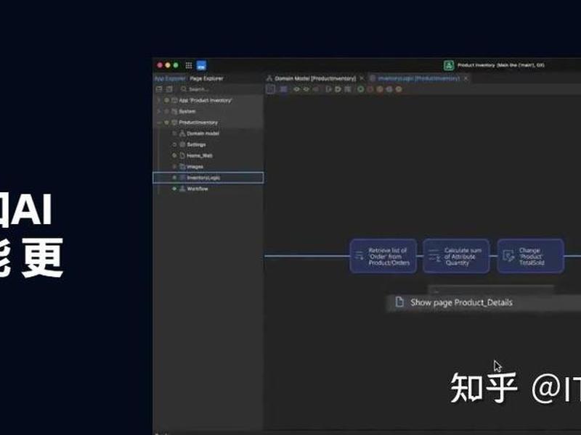Click the gear icon next to Settings
This screenshot has width=581, height=435.
click(x=182, y=144)
